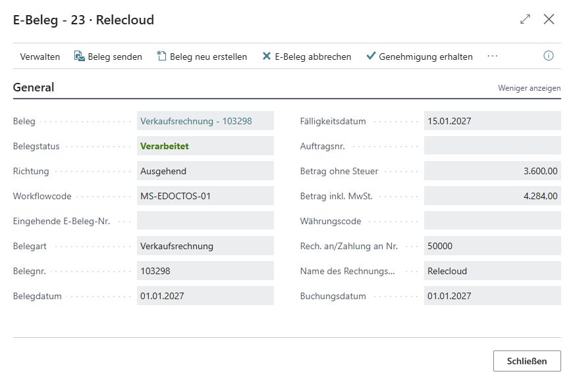Image resolution: width=573 pixels, height=384 pixels.
Task: Click the title E-Beleg - 23 · Relecloud
Action: 84,20
